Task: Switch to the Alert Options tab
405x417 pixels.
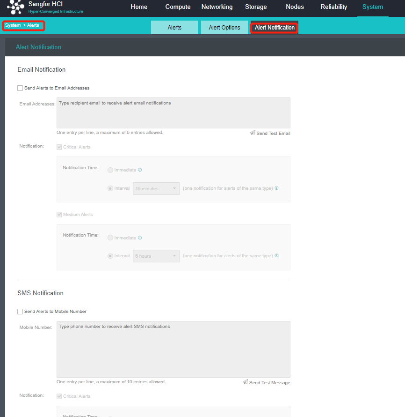Action: coord(224,27)
